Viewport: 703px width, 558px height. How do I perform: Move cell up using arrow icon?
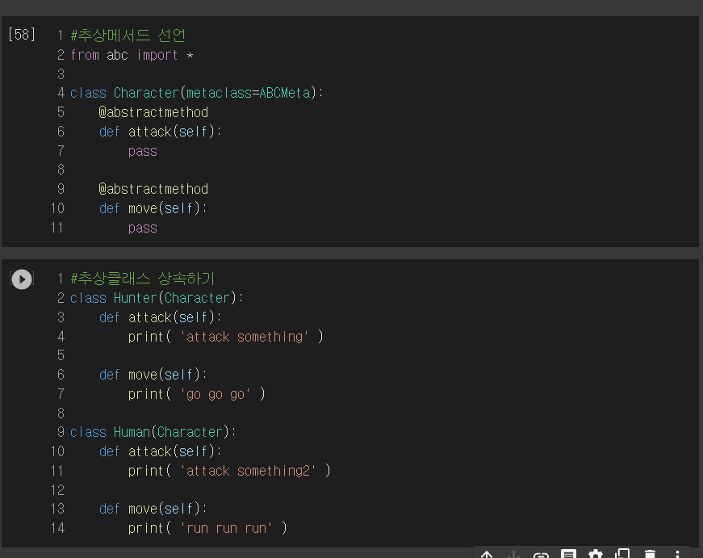coord(487,555)
